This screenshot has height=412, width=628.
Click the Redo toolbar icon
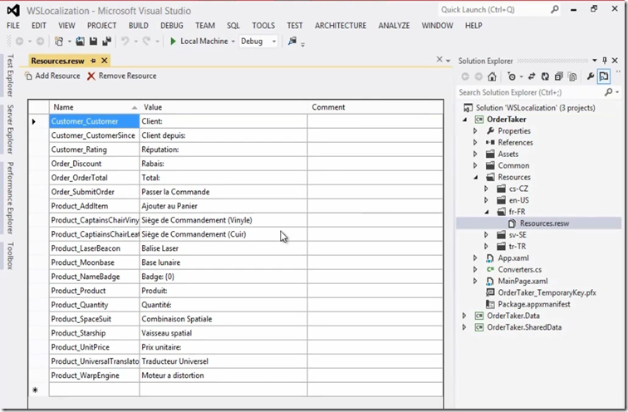(146, 42)
